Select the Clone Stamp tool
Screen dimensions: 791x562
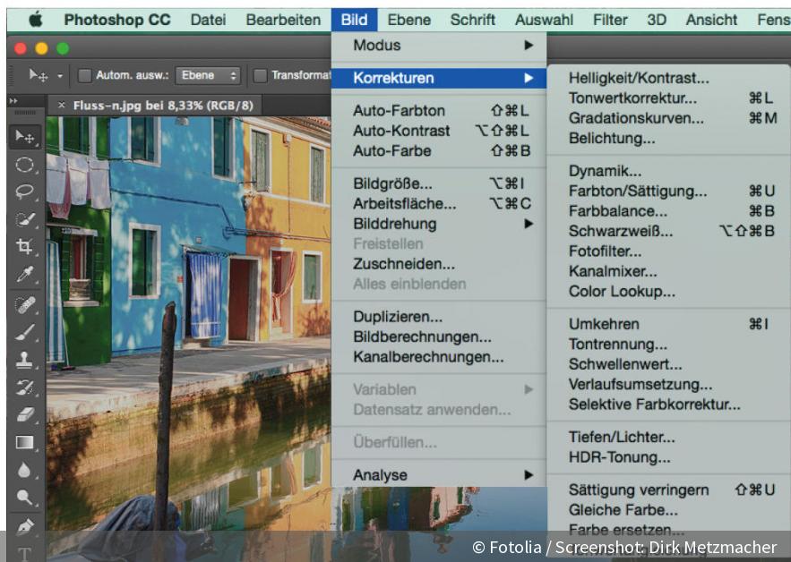(24, 360)
